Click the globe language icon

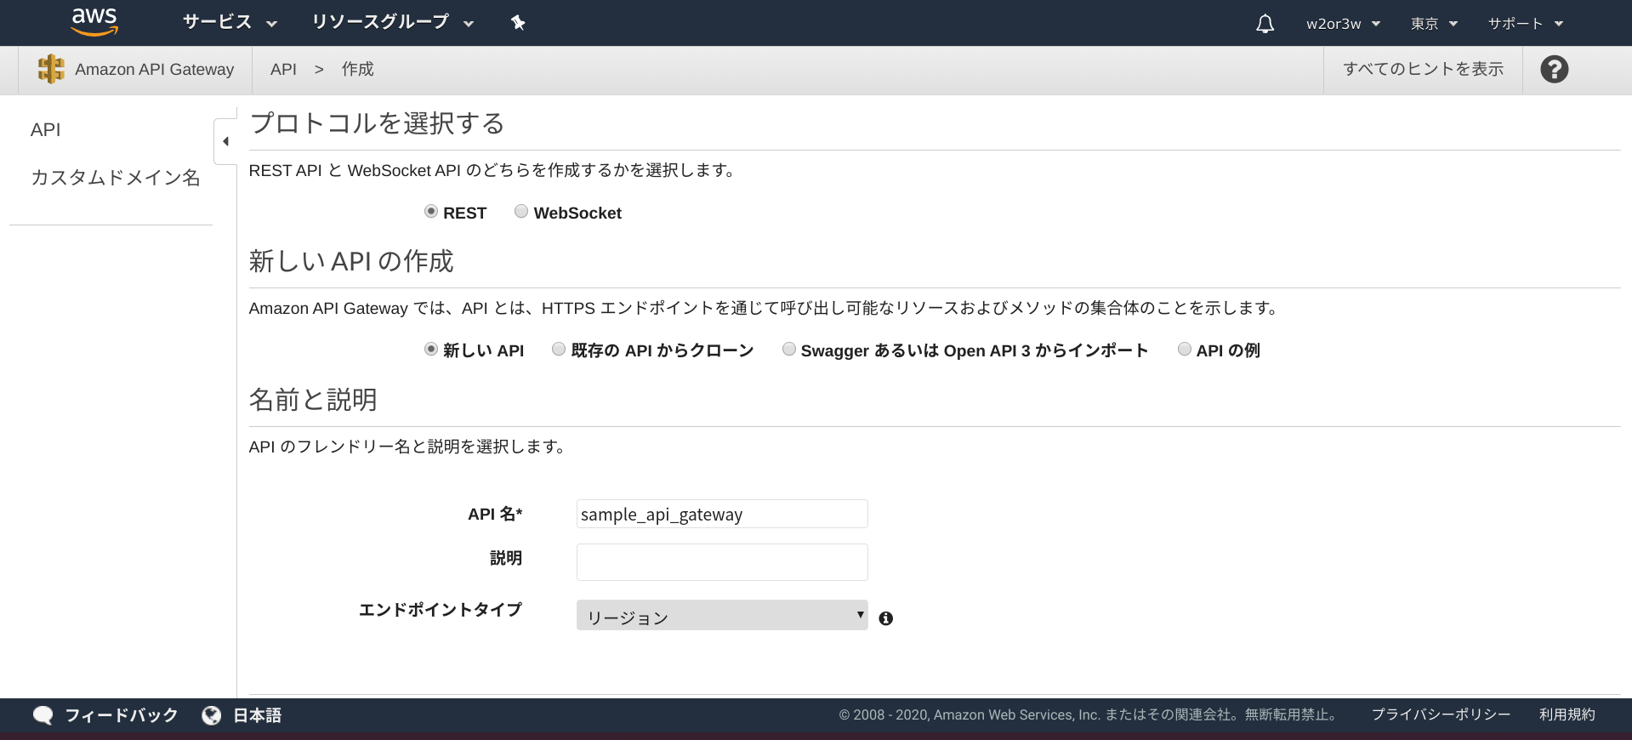(212, 715)
